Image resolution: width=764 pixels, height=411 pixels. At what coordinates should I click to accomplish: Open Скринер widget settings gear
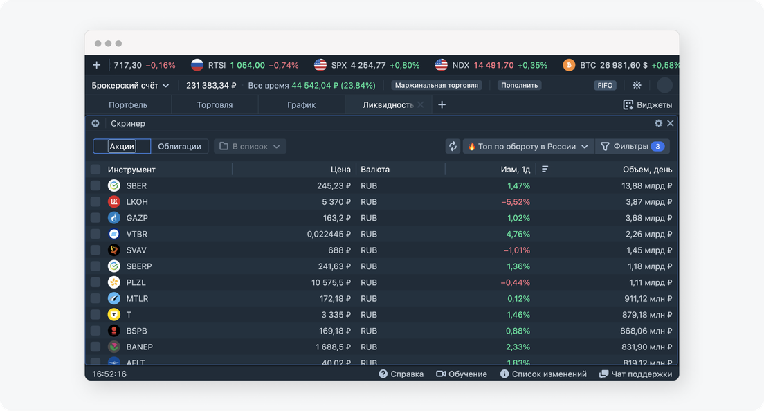pyautogui.click(x=658, y=123)
